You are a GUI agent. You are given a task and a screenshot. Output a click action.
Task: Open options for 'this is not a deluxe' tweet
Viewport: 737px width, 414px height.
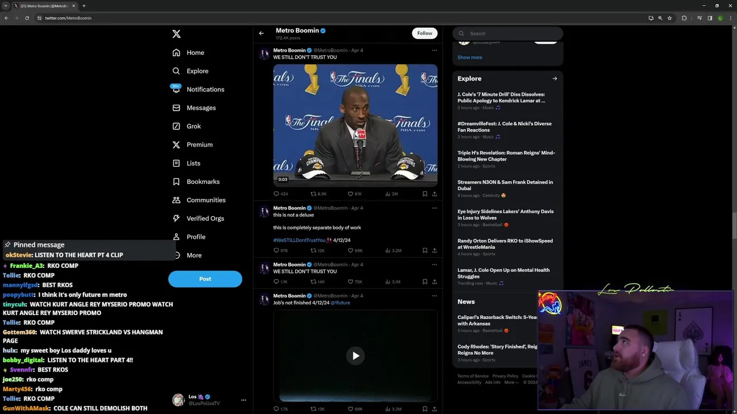tap(434, 208)
